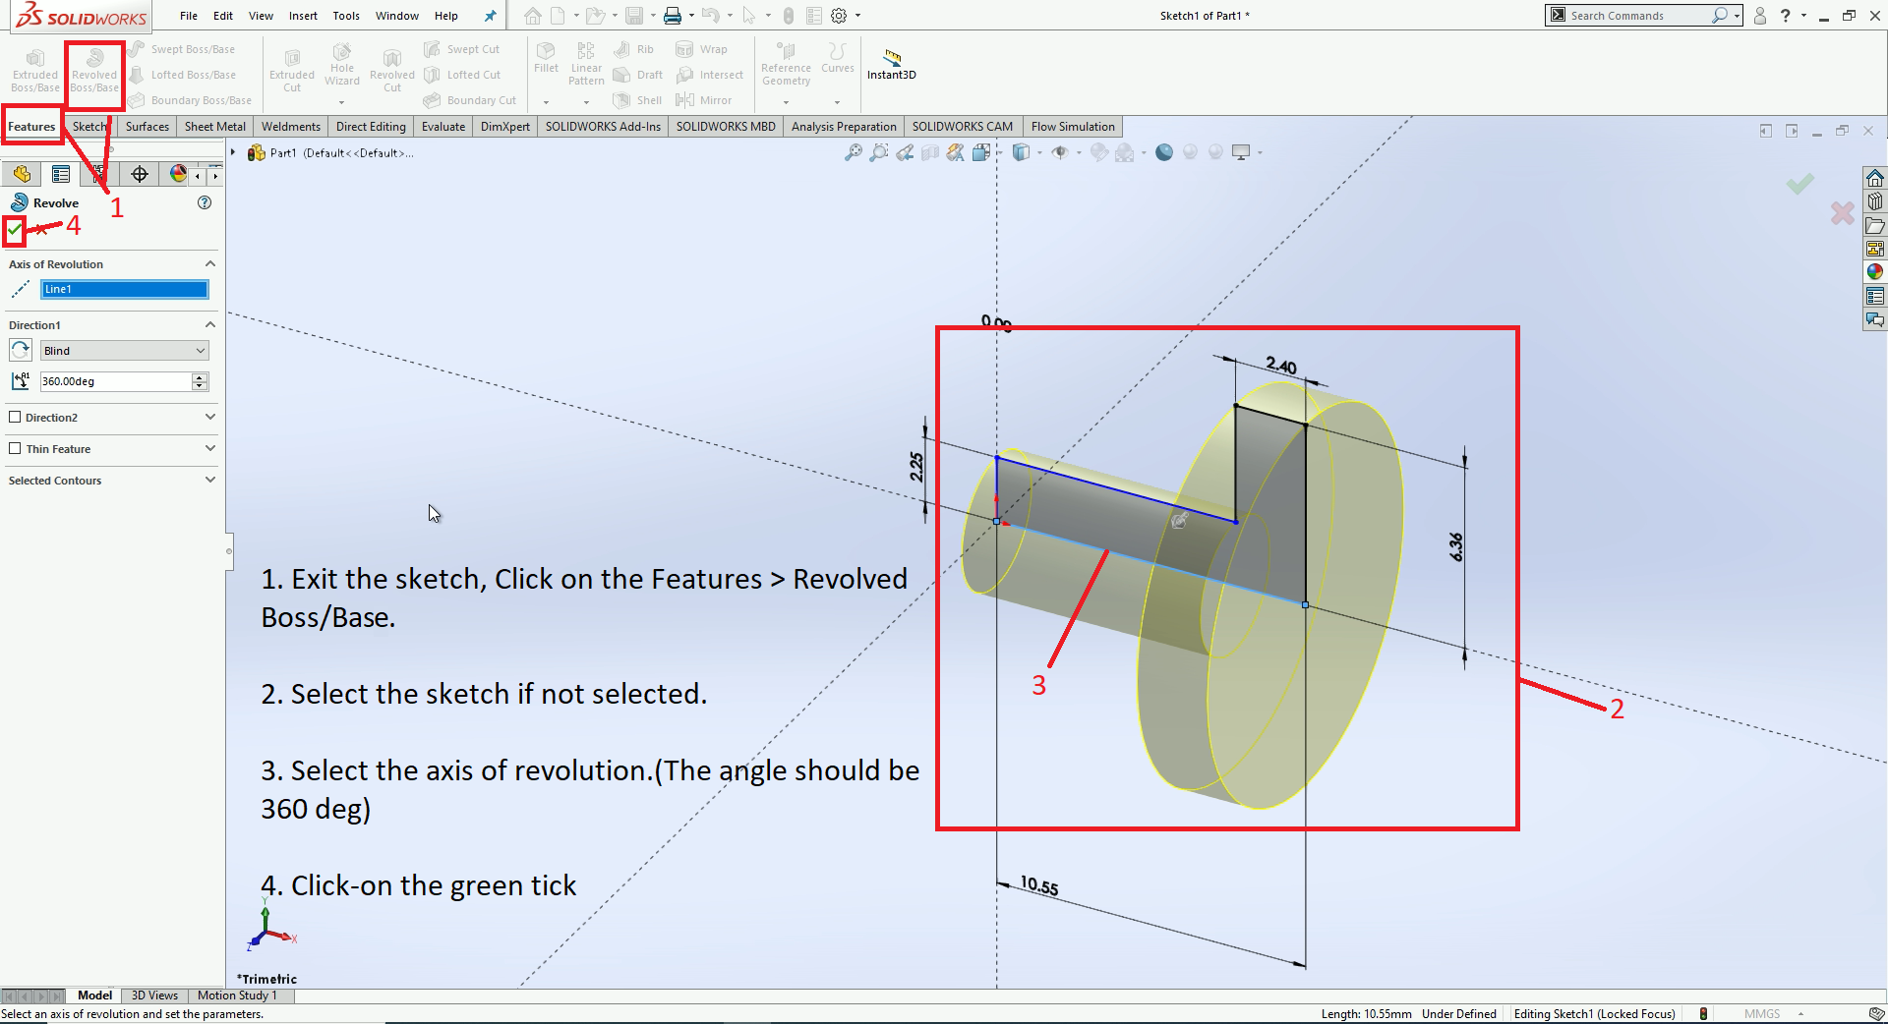Click the confirmation corner red X in viewport
The height and width of the screenshot is (1024, 1888).
click(1843, 212)
